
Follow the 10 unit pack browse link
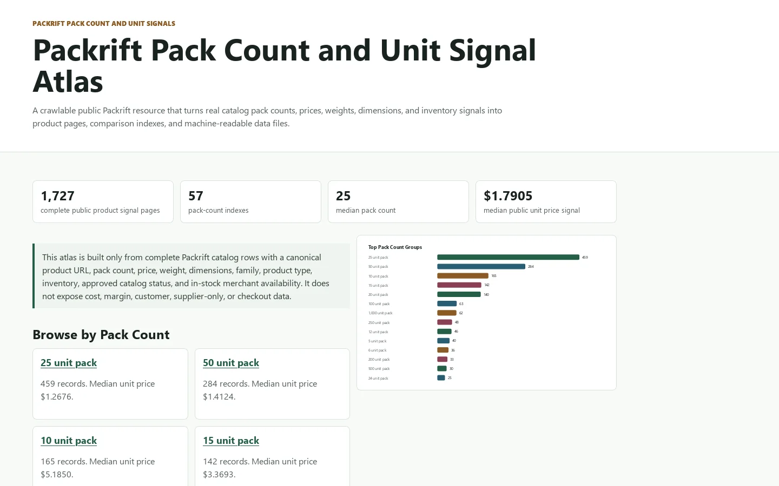(69, 441)
